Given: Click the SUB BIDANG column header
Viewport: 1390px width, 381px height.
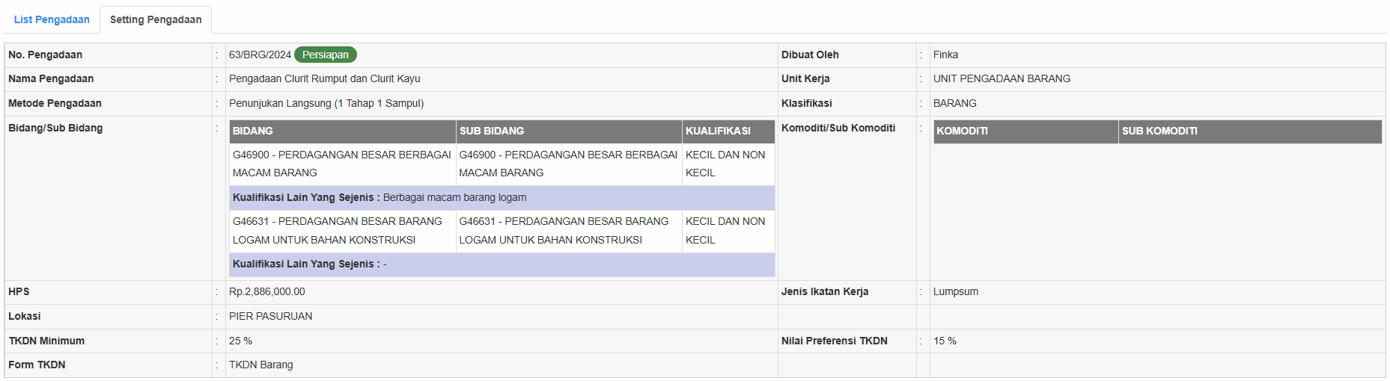Looking at the screenshot, I should click(492, 131).
